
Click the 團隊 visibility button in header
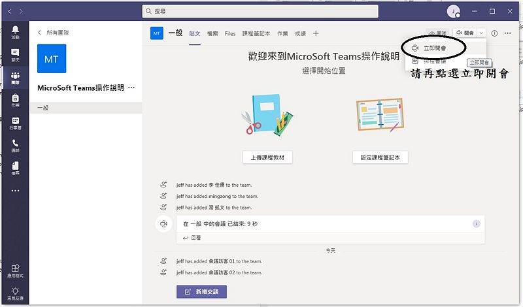pos(437,33)
